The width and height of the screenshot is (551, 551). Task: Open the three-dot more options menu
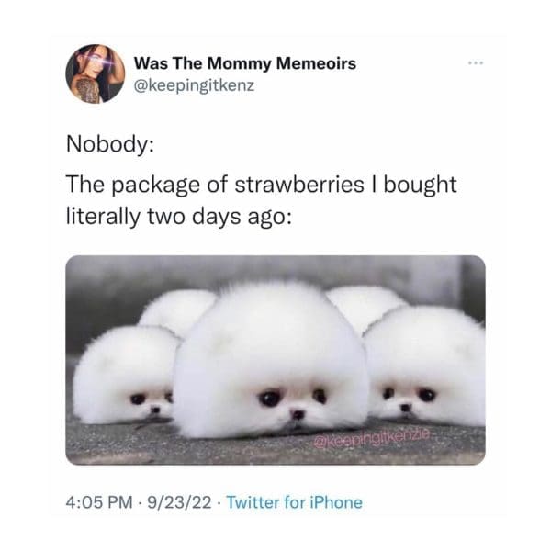[x=476, y=63]
